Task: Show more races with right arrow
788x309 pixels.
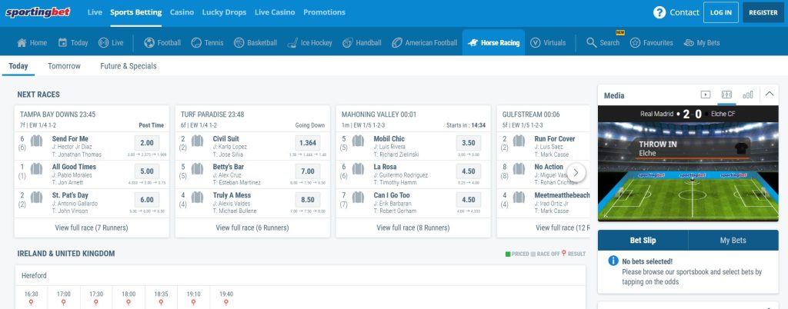Action: point(576,172)
